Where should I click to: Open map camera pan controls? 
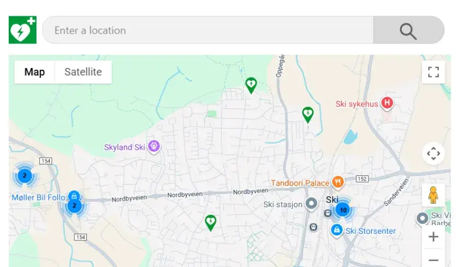[433, 154]
